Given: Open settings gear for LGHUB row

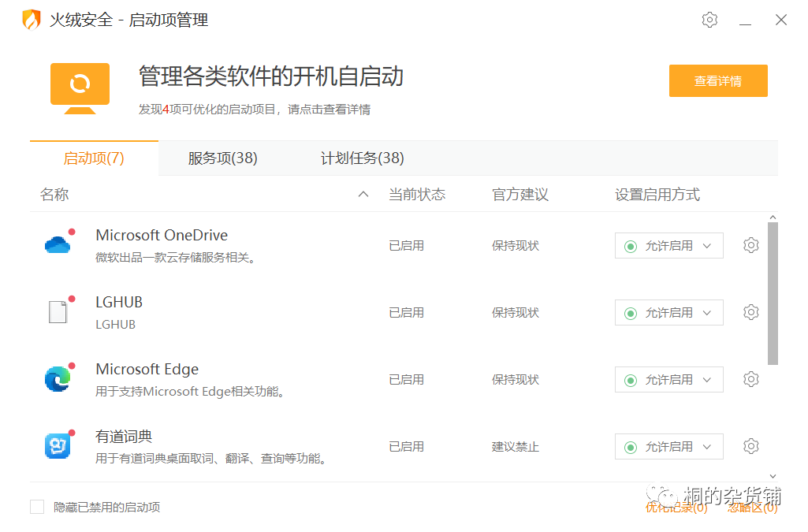Looking at the screenshot, I should point(750,312).
